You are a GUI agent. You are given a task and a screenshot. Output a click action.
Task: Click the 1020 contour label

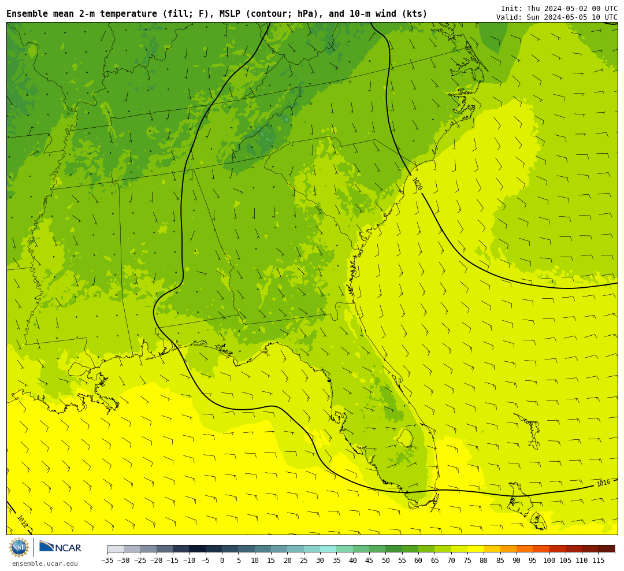point(418,184)
